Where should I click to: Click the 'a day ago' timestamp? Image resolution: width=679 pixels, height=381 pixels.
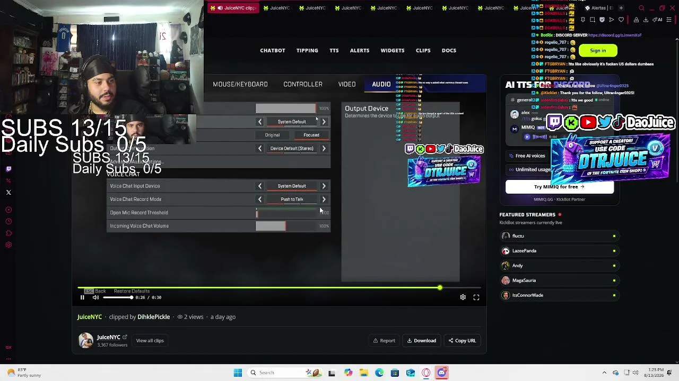coord(223,317)
